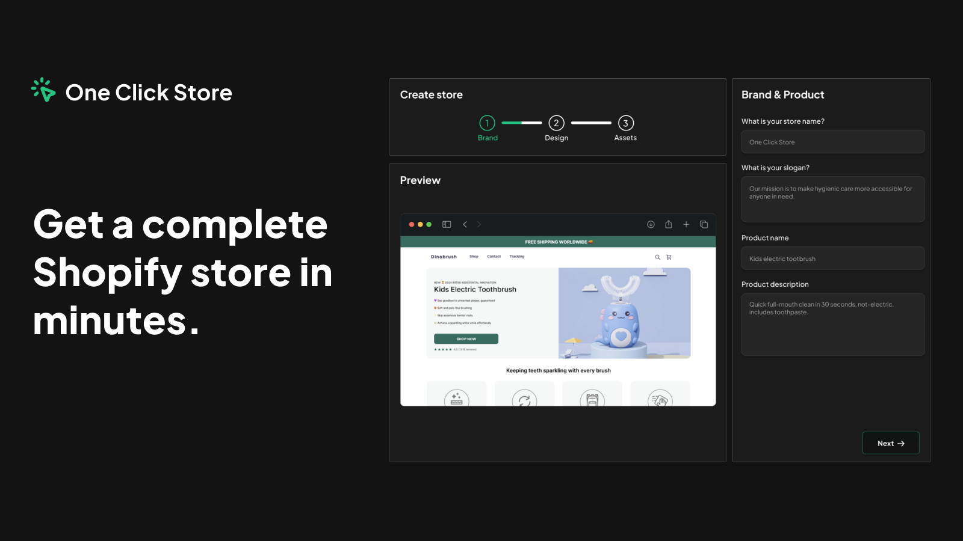This screenshot has width=963, height=541.
Task: Click the Brand step label
Action: 488,138
